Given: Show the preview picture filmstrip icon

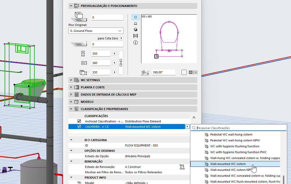Looking at the screenshot, I should pyautogui.click(x=136, y=36).
